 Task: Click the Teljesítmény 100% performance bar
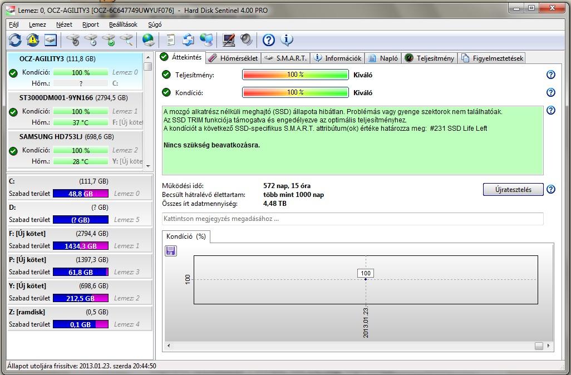(296, 75)
